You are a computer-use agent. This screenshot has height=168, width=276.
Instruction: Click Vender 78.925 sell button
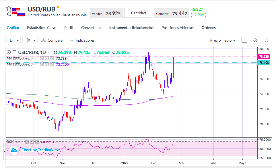point(106,13)
